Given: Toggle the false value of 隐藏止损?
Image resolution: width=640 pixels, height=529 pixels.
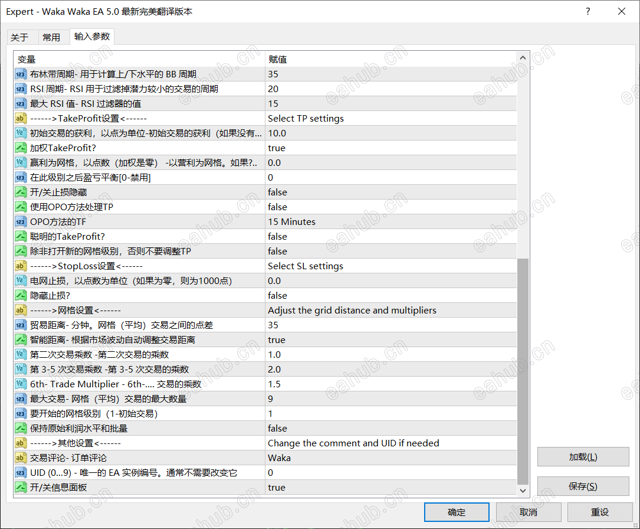Looking at the screenshot, I should click(391, 295).
